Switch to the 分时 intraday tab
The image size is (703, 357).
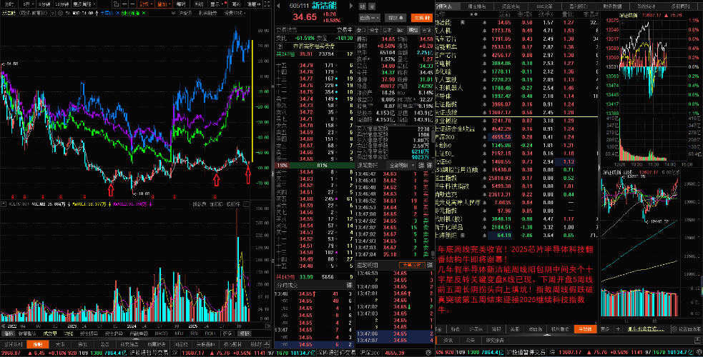point(9,4)
